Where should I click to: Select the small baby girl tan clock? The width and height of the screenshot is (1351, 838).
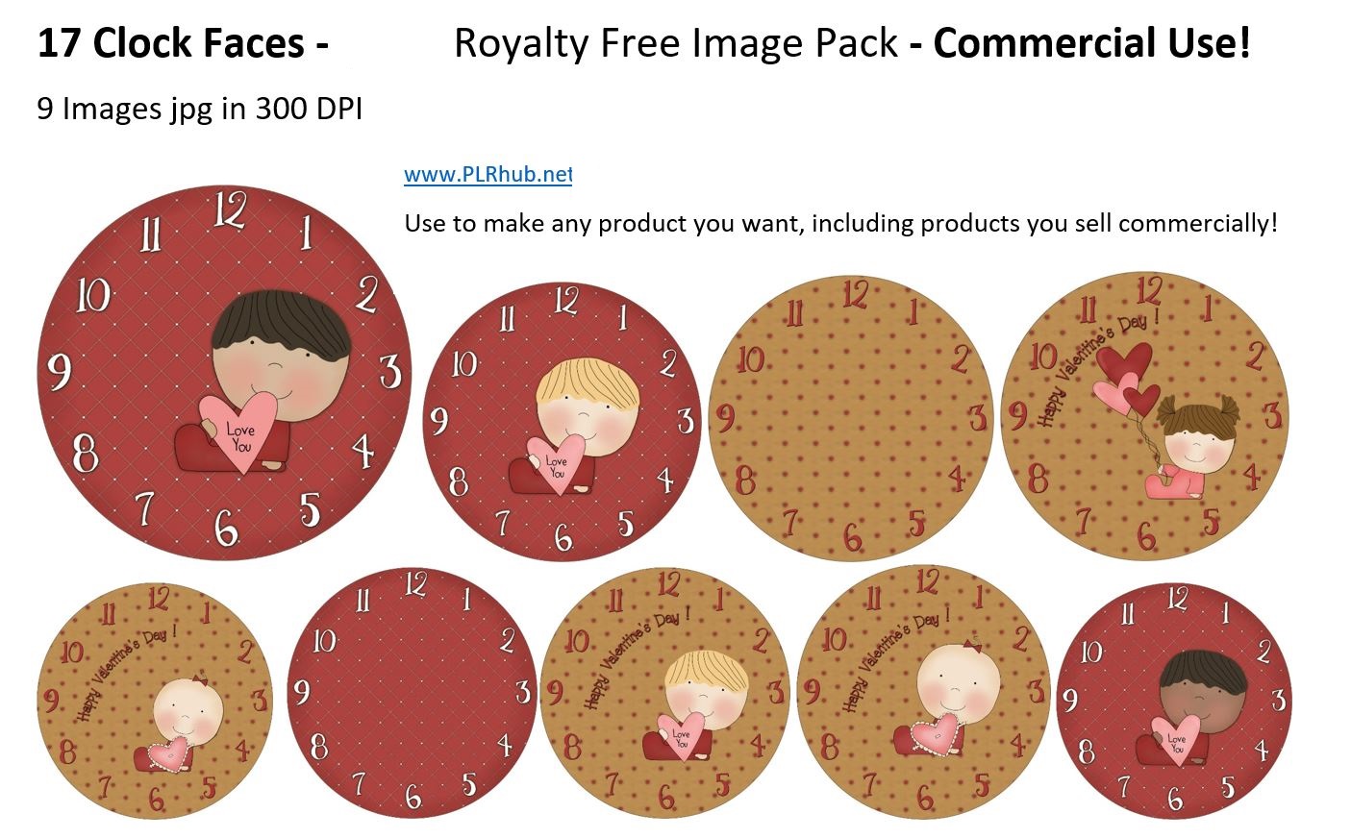[155, 700]
